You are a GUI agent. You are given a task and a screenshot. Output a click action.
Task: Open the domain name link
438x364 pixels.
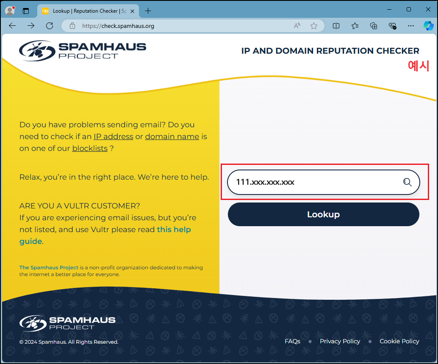click(172, 137)
